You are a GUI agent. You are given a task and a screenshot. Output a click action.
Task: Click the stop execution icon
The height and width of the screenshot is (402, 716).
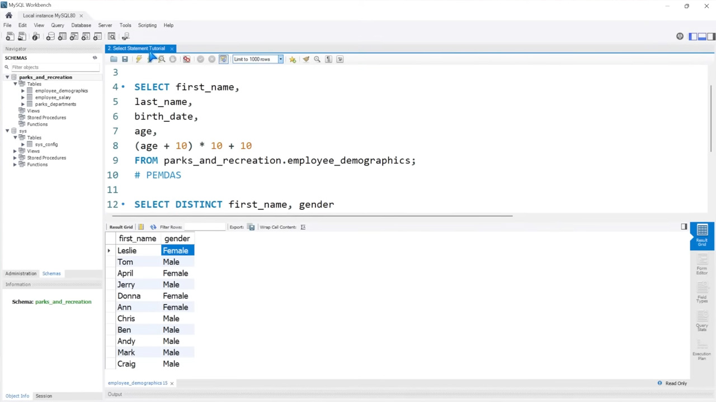point(173,59)
